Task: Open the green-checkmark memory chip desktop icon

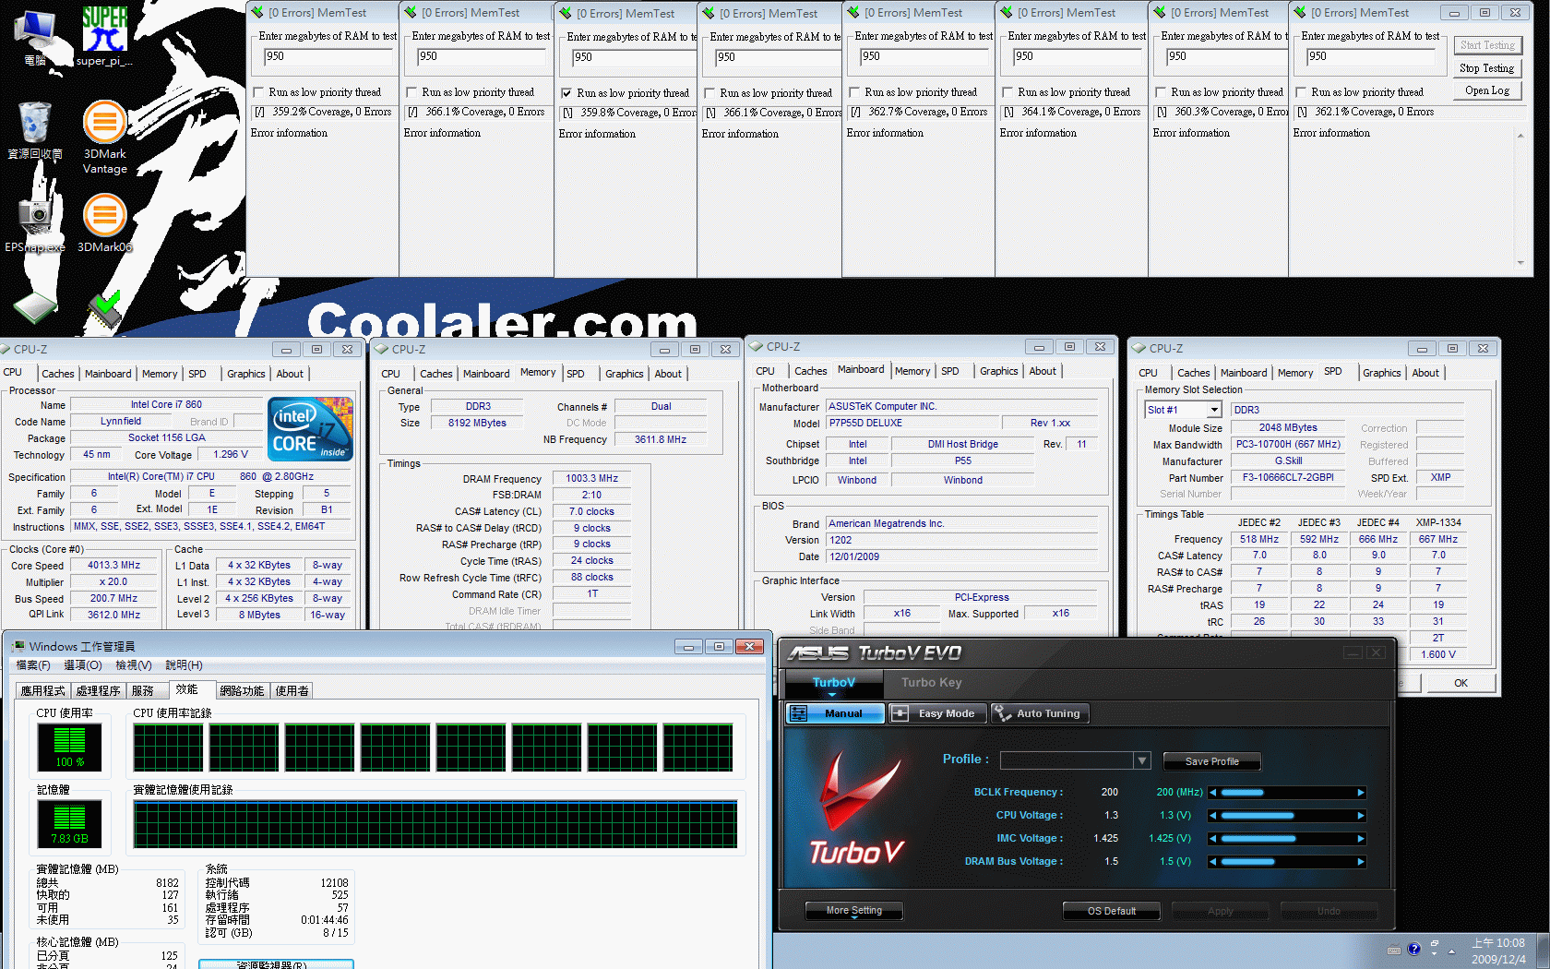Action: tap(104, 311)
